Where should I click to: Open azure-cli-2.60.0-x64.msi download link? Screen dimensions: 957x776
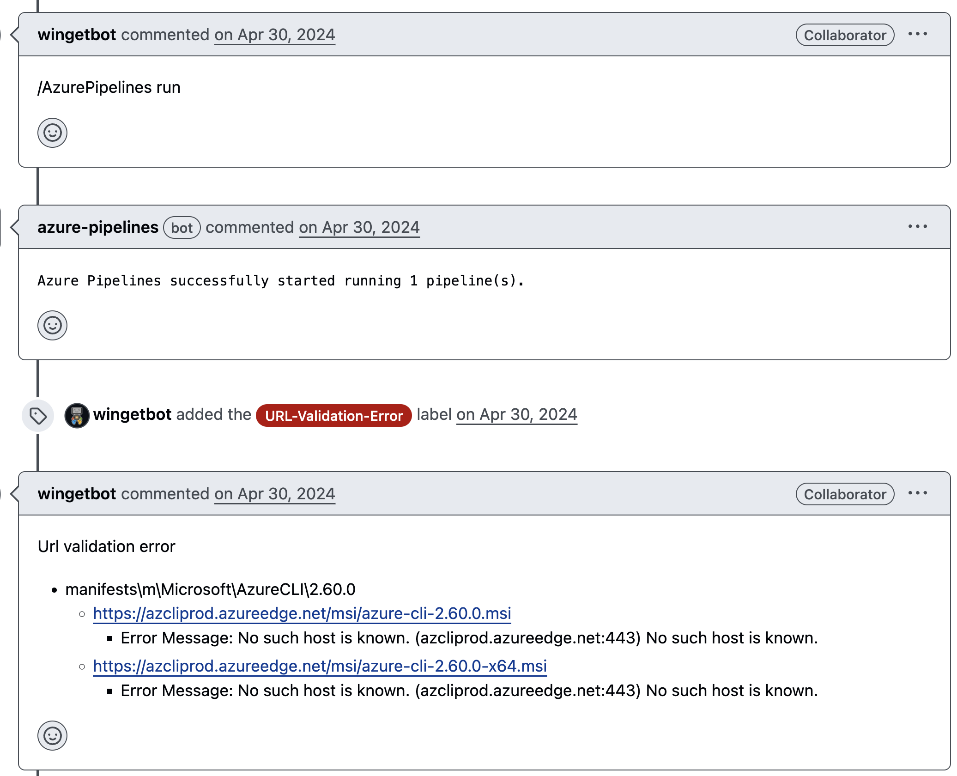320,666
